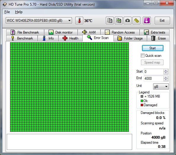Click the 1526 MB legend text
Screen dimensions: 176x155
click(x=152, y=96)
